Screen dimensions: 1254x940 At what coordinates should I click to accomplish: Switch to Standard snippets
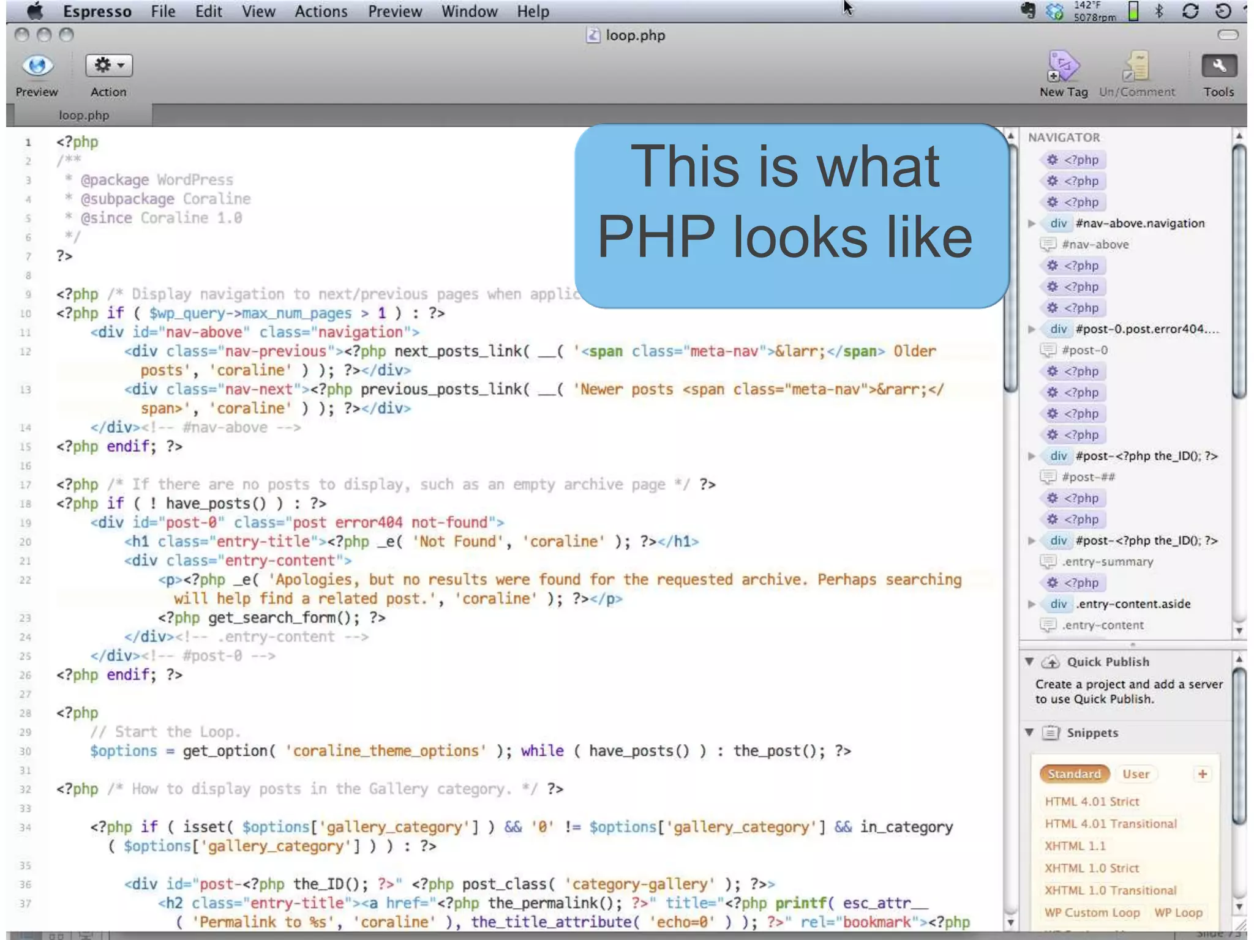tap(1074, 774)
